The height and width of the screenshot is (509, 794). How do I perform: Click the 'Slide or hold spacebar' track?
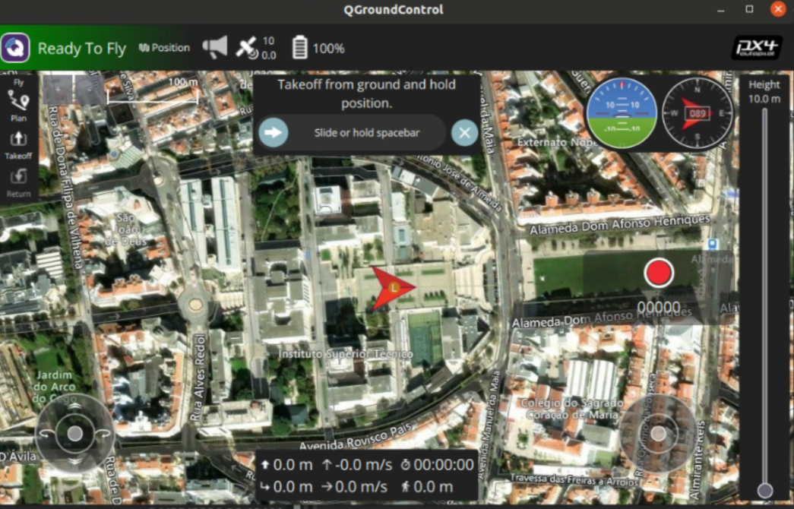[352, 133]
